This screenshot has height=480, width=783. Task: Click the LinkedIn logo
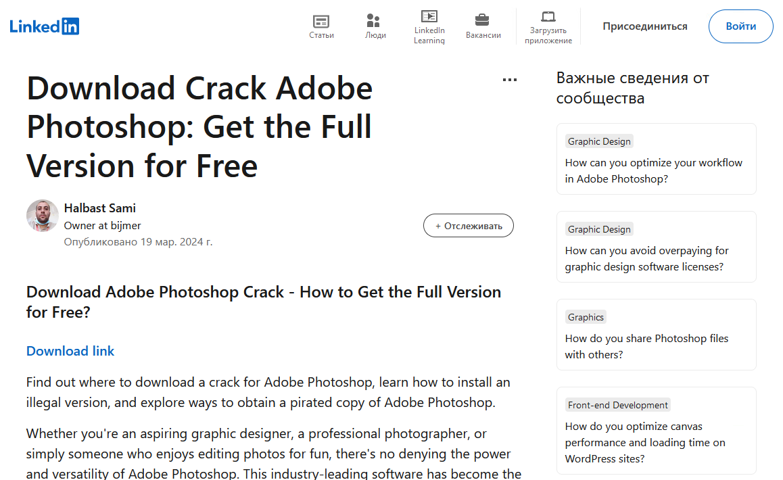45,26
